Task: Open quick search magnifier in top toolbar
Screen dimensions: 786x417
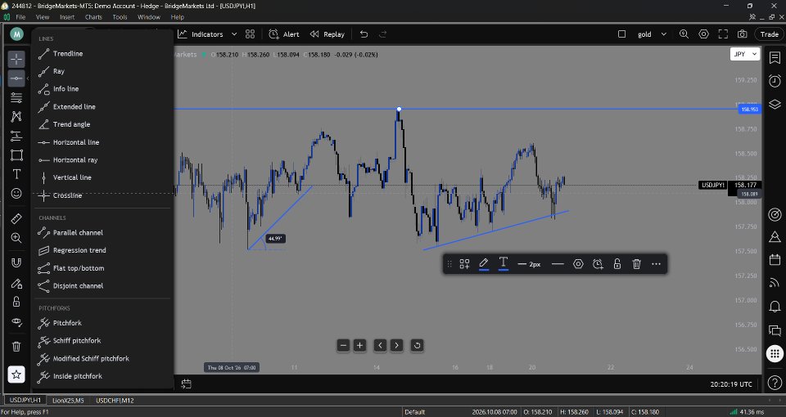Action: pos(684,34)
